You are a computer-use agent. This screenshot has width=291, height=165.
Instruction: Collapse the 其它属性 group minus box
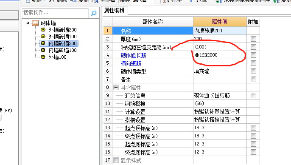click(116, 88)
